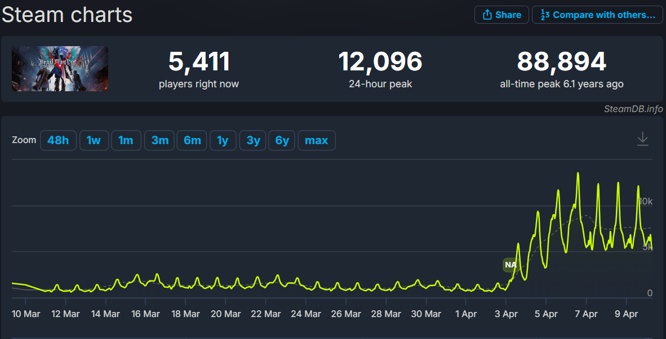Viewport: 666px width, 339px height.
Task: Click the 12,096 24-hour peak value
Action: [x=380, y=61]
